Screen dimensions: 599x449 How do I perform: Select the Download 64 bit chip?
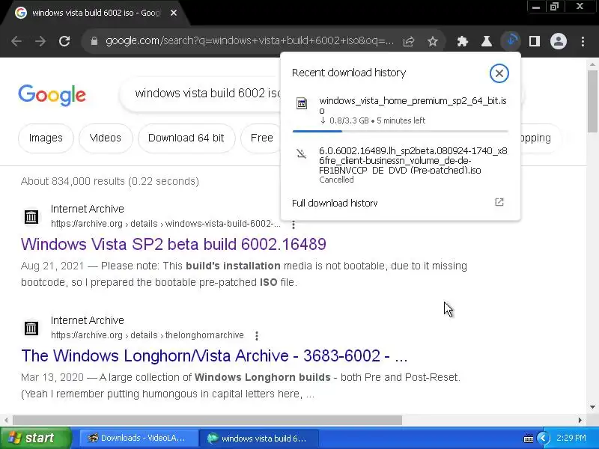[x=186, y=138]
